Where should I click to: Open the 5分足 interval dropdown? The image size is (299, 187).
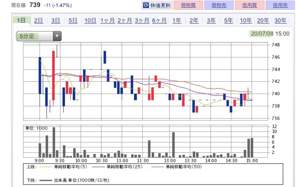pyautogui.click(x=39, y=36)
